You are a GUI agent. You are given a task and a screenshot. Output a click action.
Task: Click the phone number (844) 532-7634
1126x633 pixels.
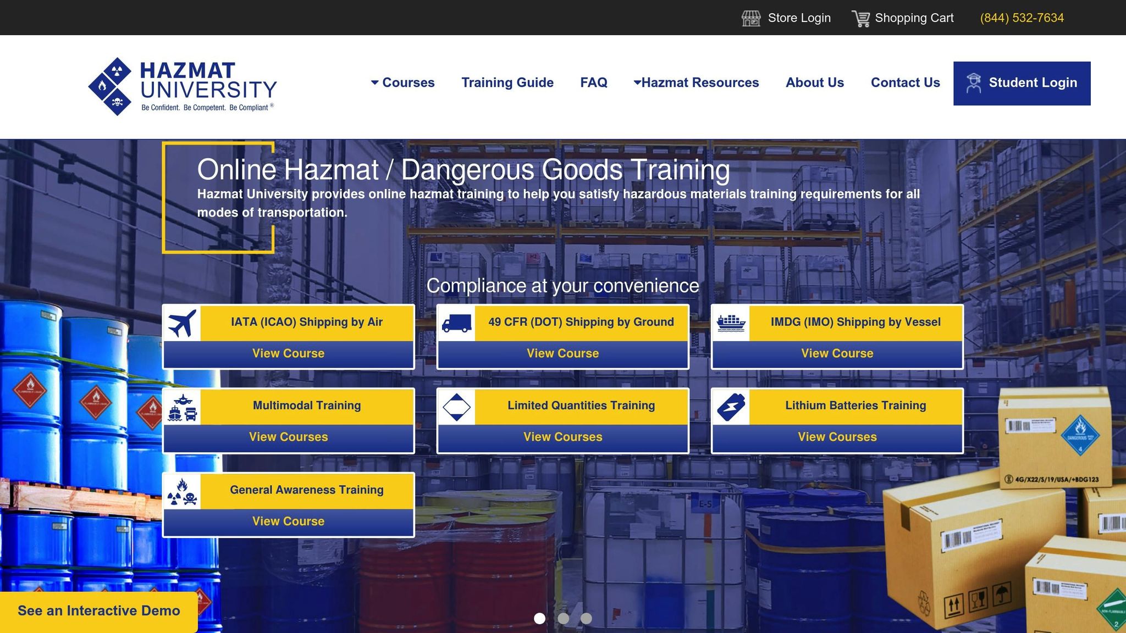1022,18
